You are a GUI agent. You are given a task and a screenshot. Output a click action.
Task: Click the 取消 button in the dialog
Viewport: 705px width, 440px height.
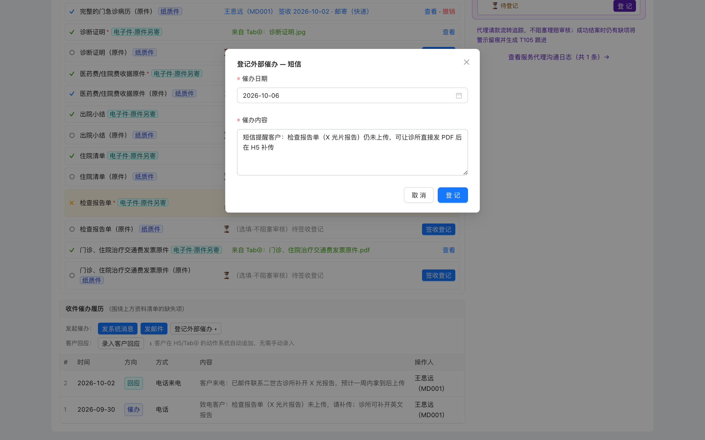[419, 195]
